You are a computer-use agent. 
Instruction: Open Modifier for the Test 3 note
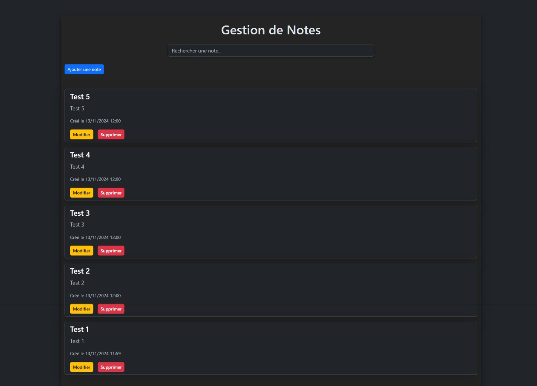(81, 251)
